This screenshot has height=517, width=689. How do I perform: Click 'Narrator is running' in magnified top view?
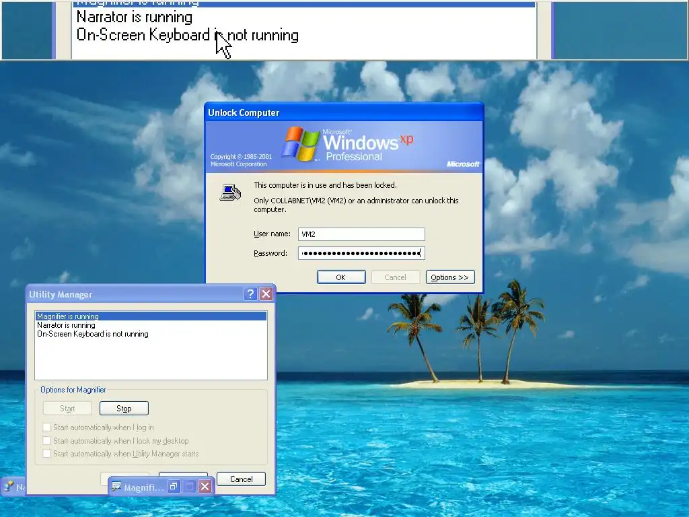point(135,17)
